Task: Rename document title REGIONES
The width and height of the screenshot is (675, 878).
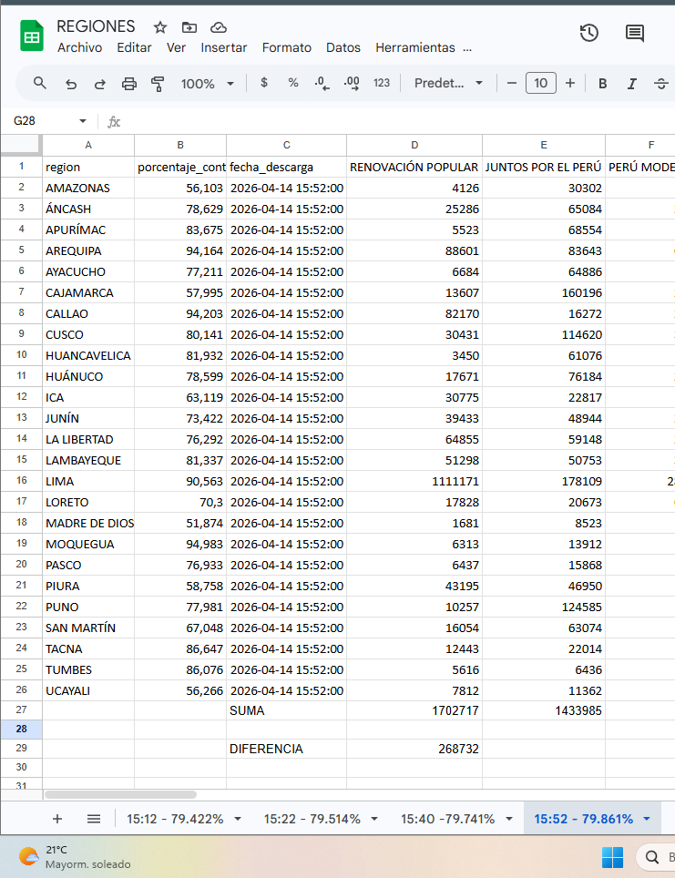Action: tap(96, 26)
